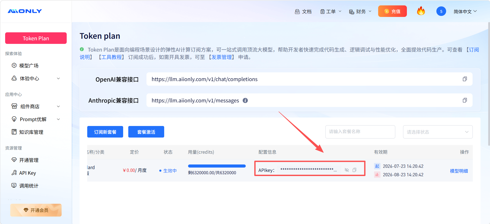Click the Anthropic endpoint URL field

point(309,100)
